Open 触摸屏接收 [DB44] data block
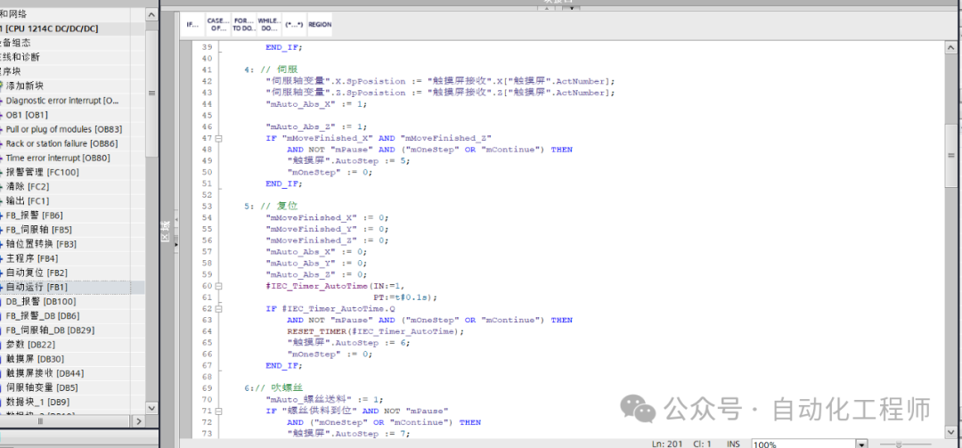Viewport: 962px width, 448px height. click(x=45, y=373)
